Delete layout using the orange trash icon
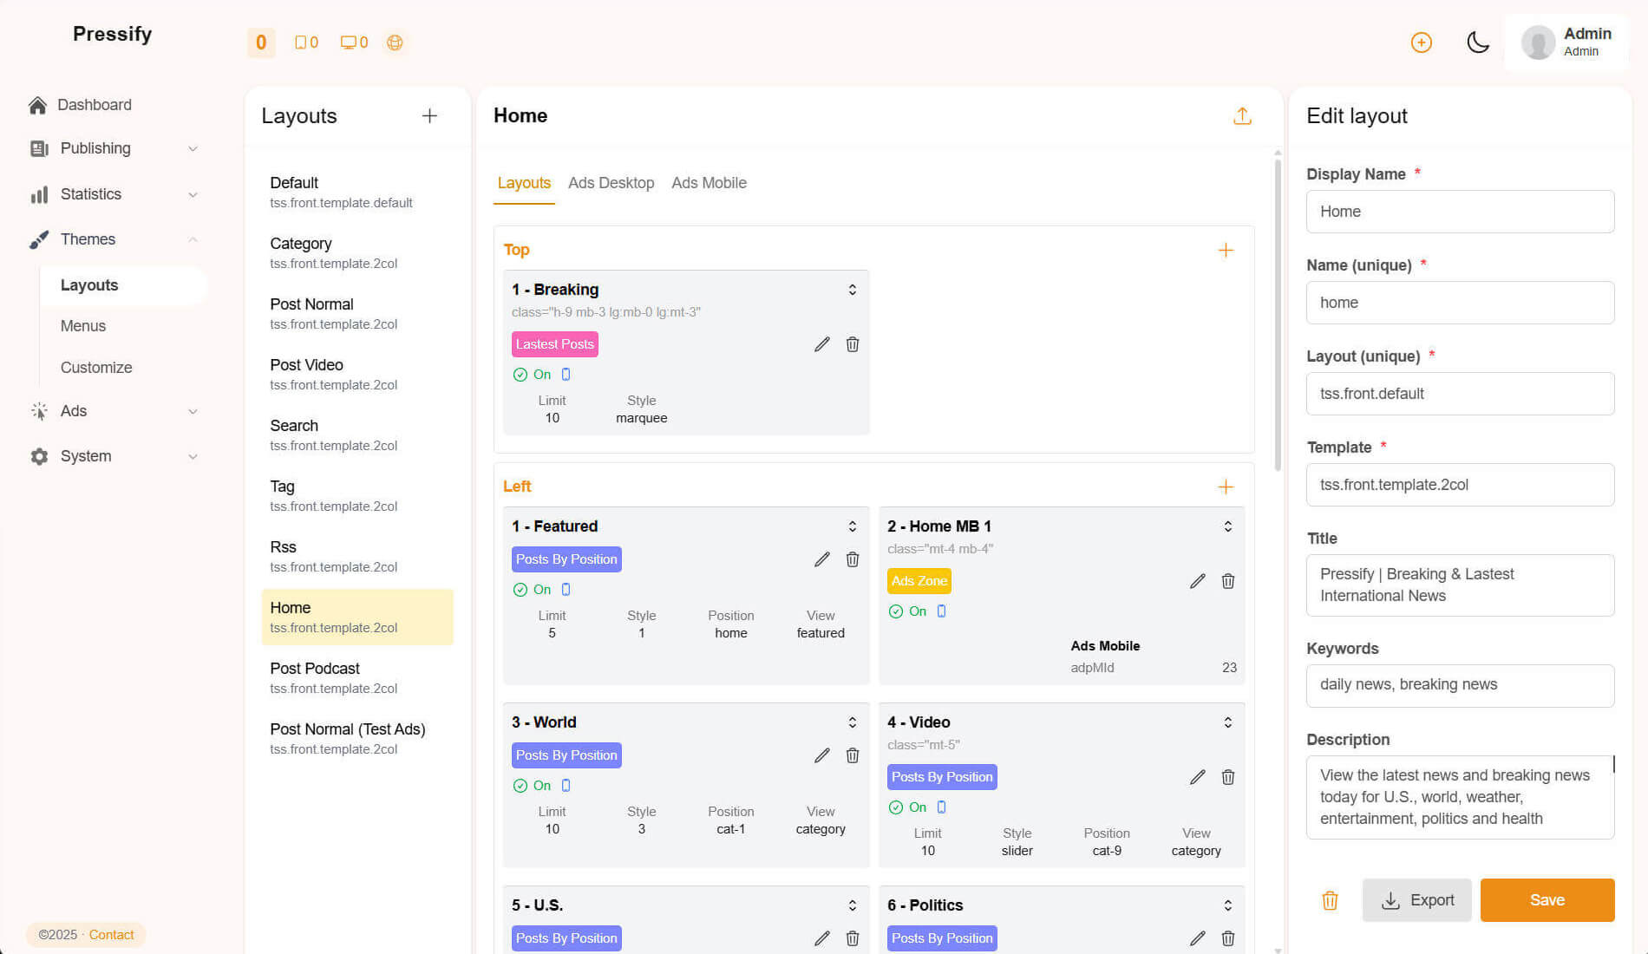The height and width of the screenshot is (954, 1648). 1330,900
